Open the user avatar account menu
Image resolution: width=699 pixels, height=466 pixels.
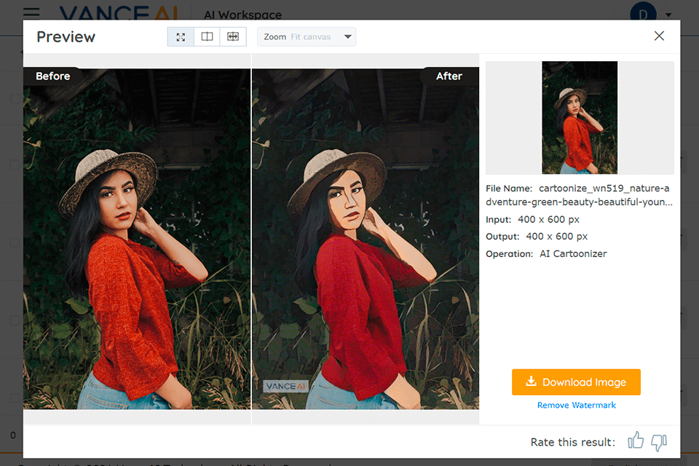pos(643,12)
